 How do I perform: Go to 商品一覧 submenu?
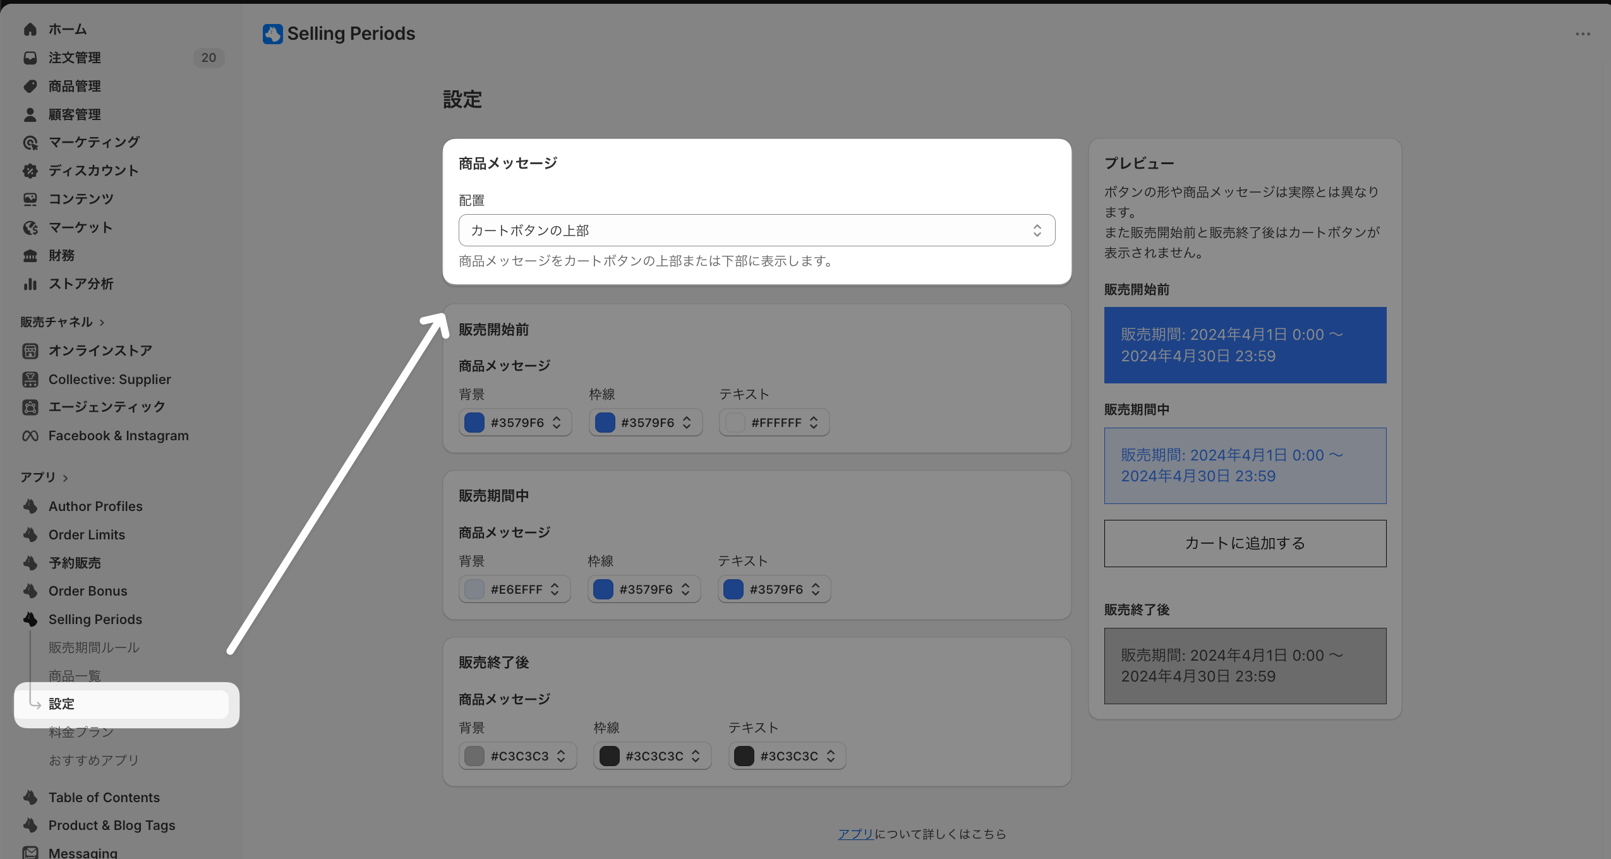click(75, 676)
